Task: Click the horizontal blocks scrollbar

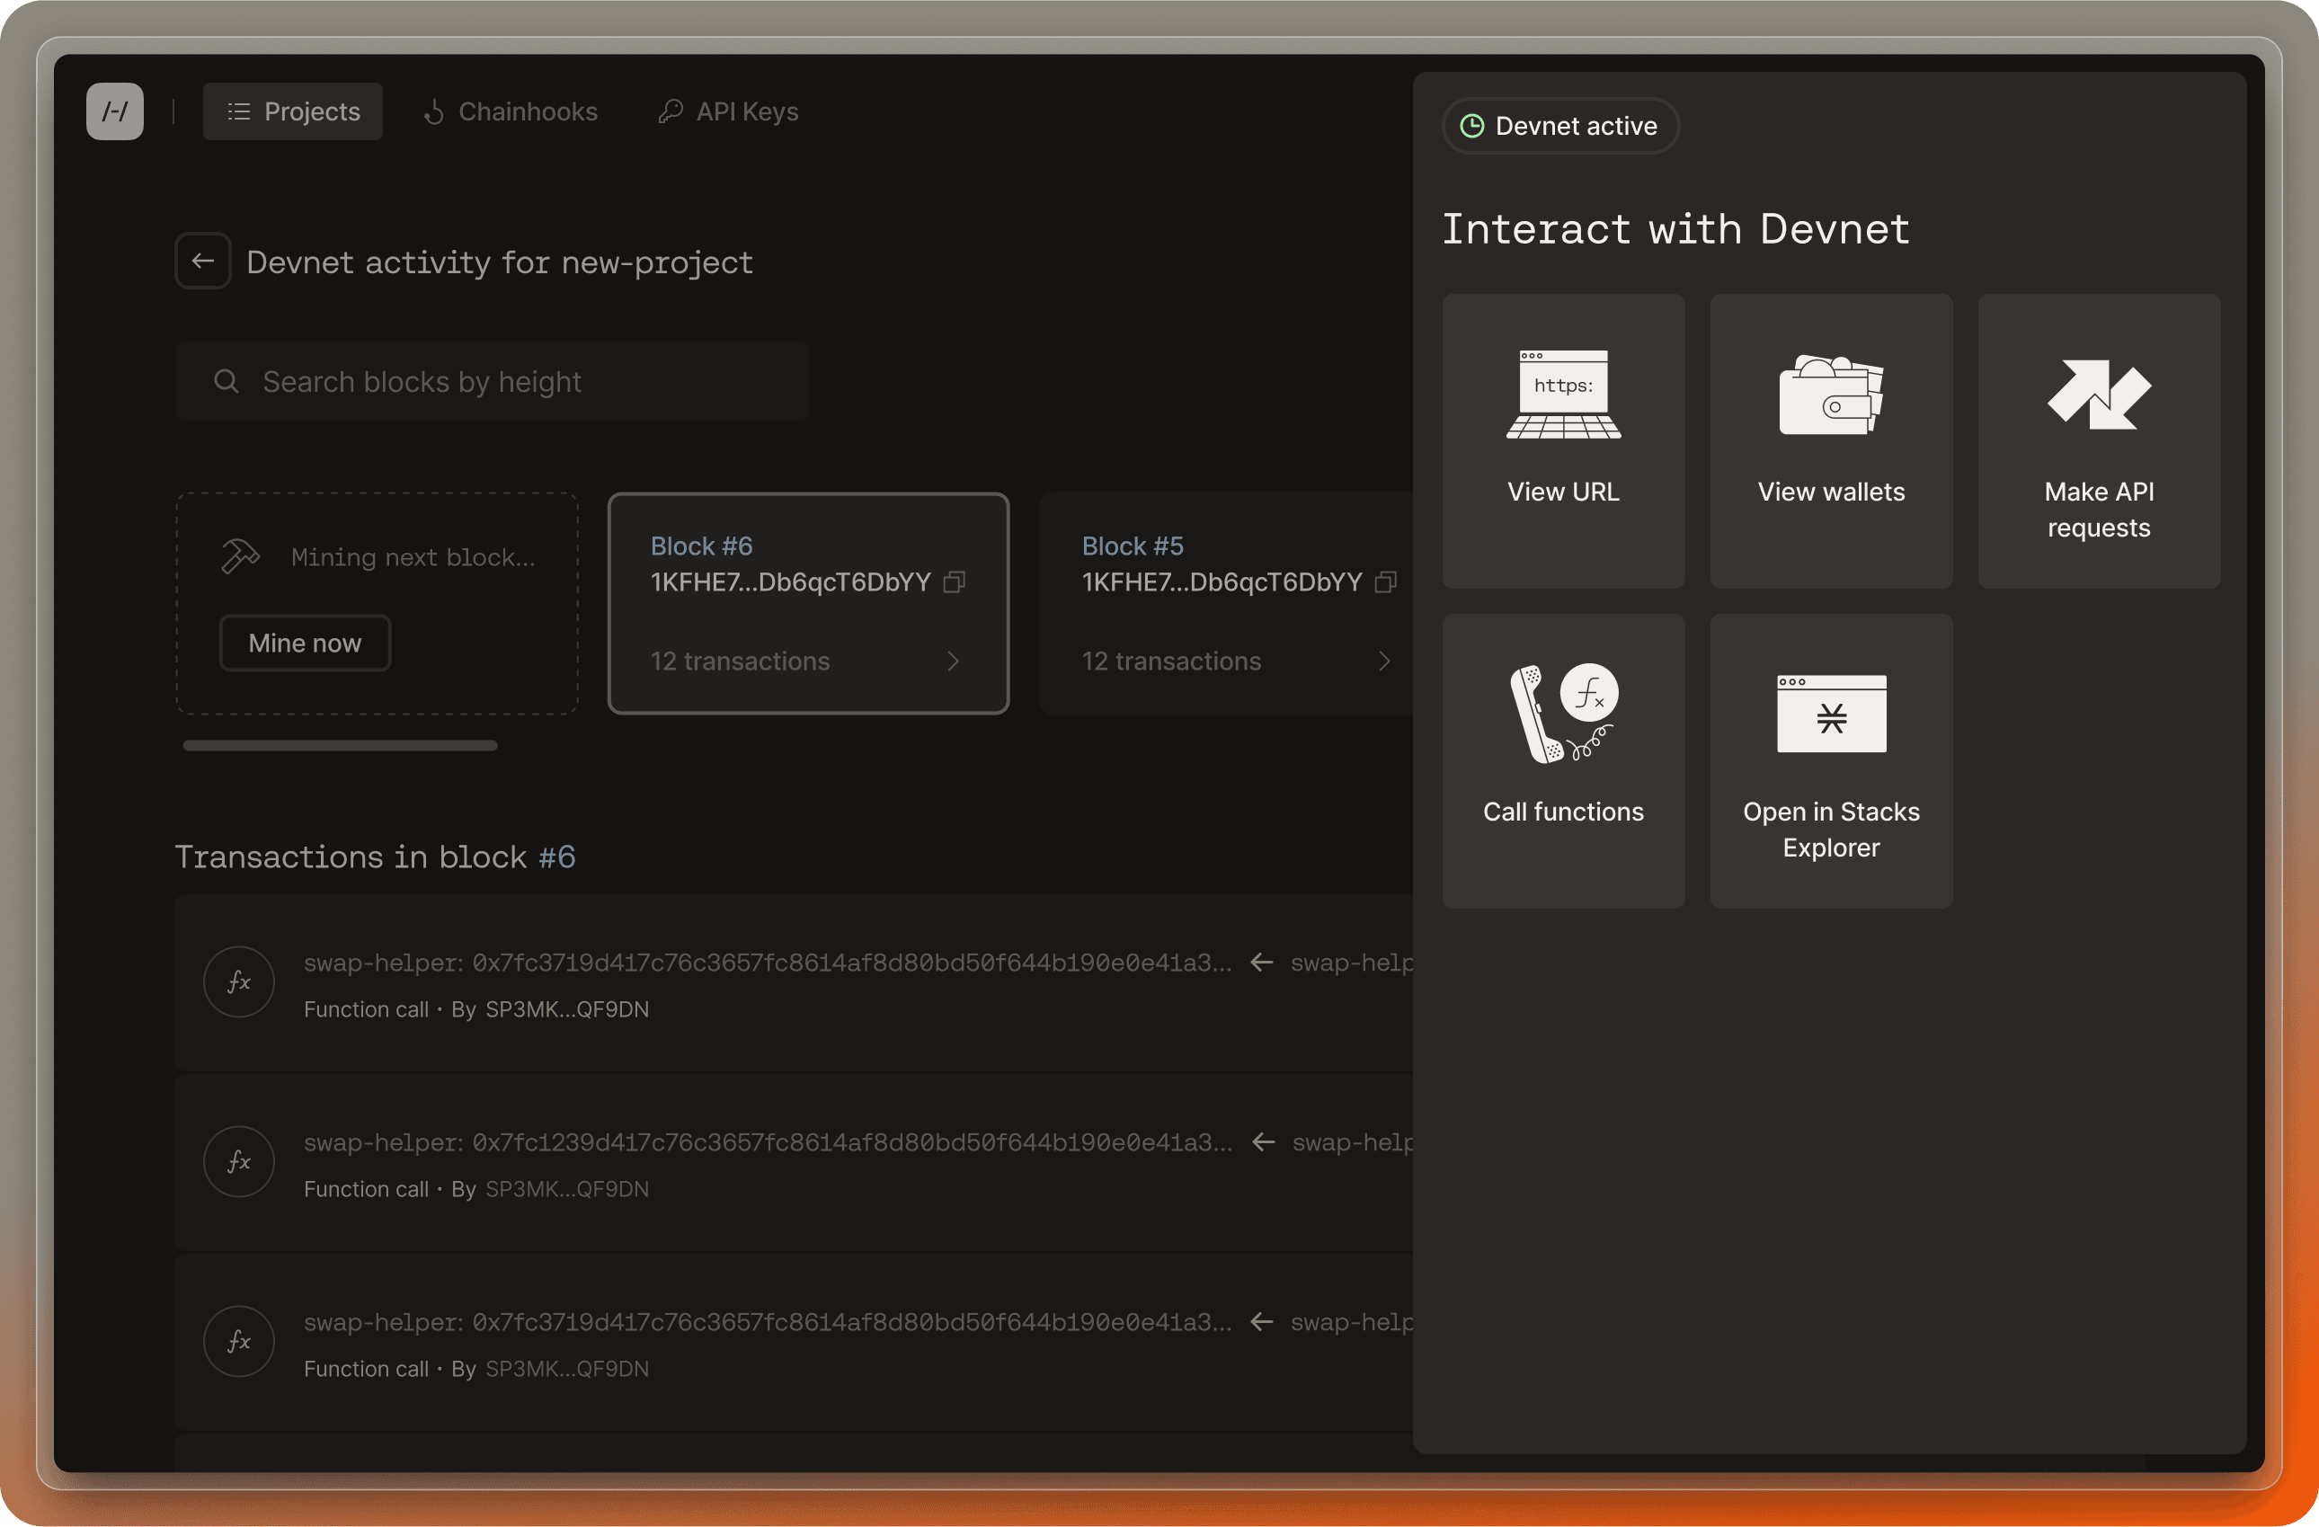Action: pos(340,745)
